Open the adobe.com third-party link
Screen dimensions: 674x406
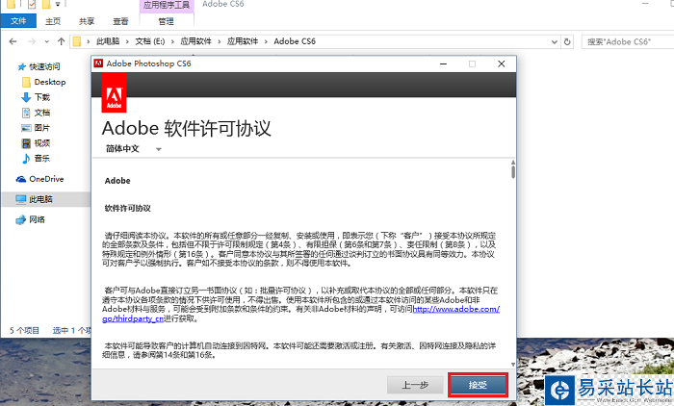click(x=455, y=309)
